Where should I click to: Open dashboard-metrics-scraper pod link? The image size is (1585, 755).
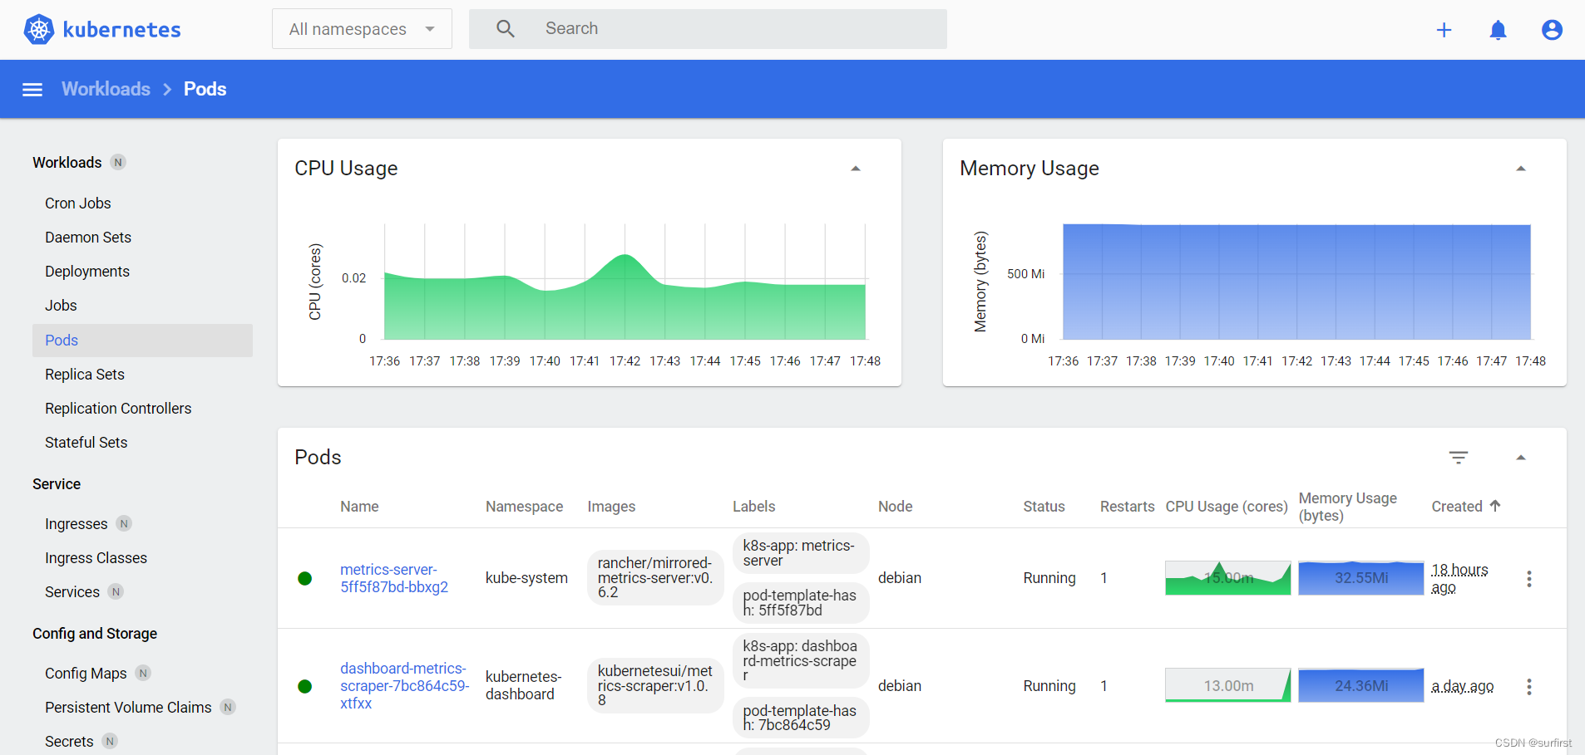(404, 686)
